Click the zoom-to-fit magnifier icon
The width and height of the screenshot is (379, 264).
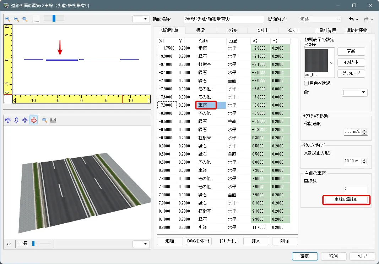click(x=25, y=19)
